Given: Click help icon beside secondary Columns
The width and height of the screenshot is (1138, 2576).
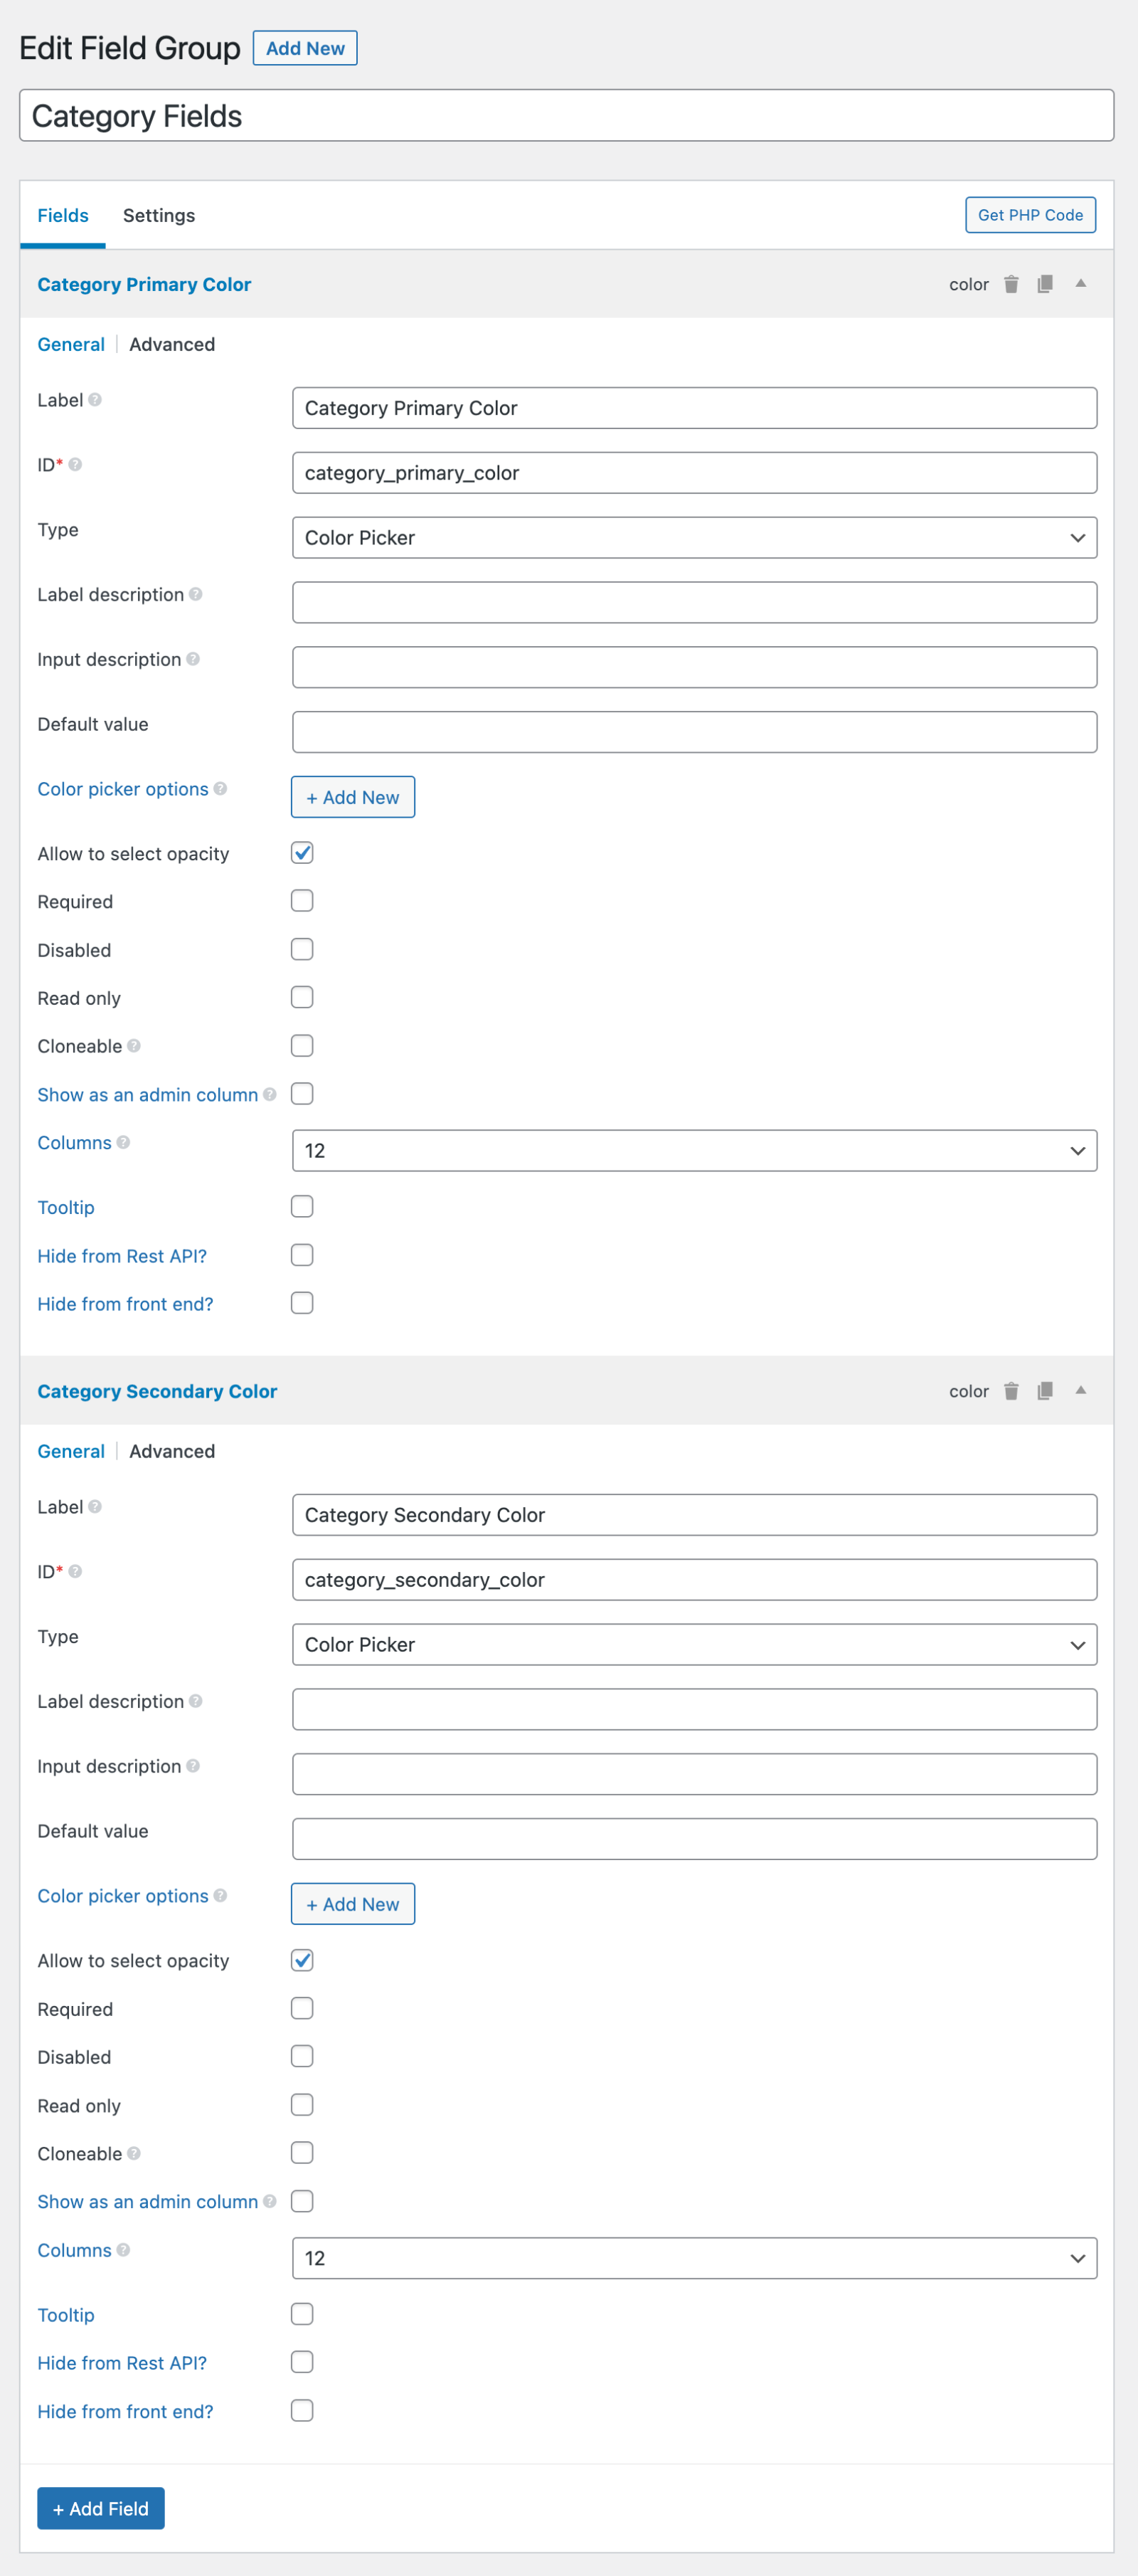Looking at the screenshot, I should coord(123,2250).
